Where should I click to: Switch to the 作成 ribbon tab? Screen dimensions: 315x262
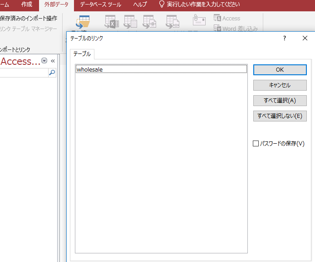(27, 5)
